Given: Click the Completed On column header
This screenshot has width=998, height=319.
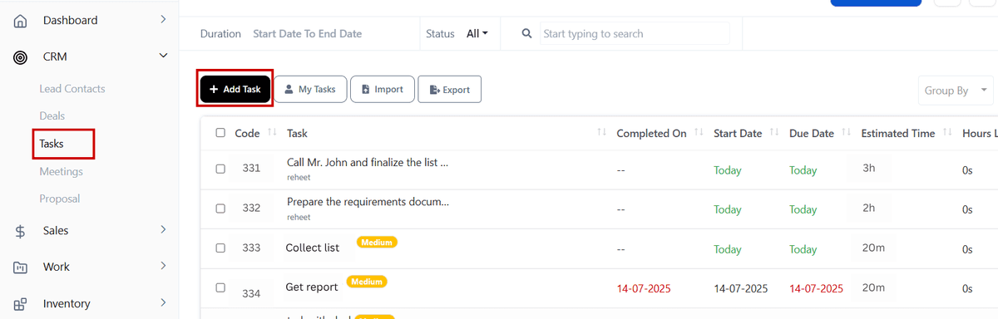Looking at the screenshot, I should 651,133.
